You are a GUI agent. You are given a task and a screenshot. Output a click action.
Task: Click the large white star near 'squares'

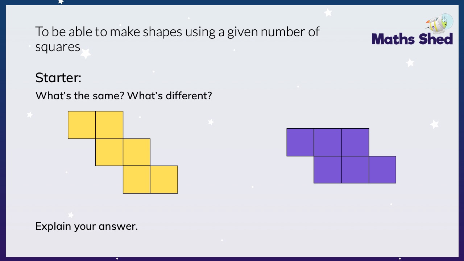86,54
